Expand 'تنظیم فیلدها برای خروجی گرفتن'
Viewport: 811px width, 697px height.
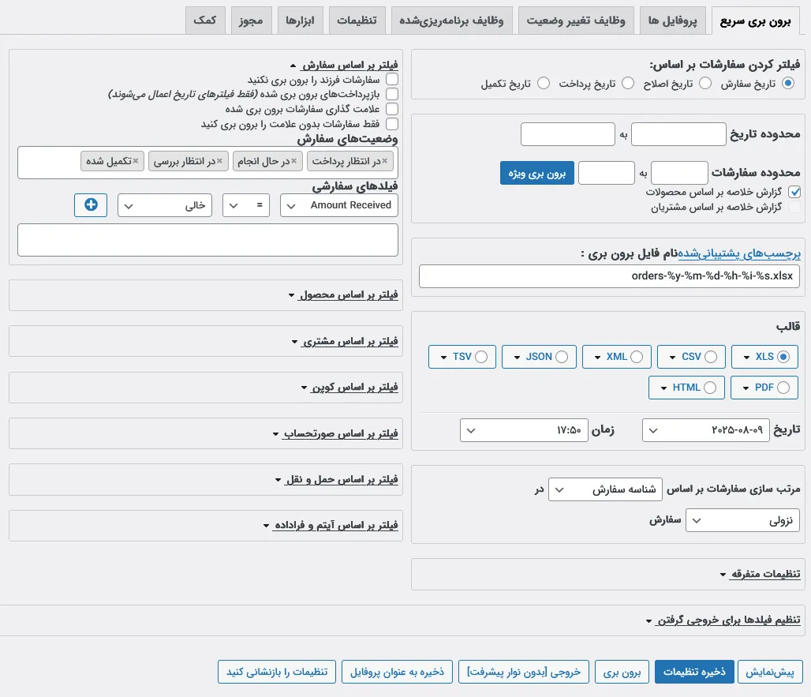pyautogui.click(x=723, y=620)
